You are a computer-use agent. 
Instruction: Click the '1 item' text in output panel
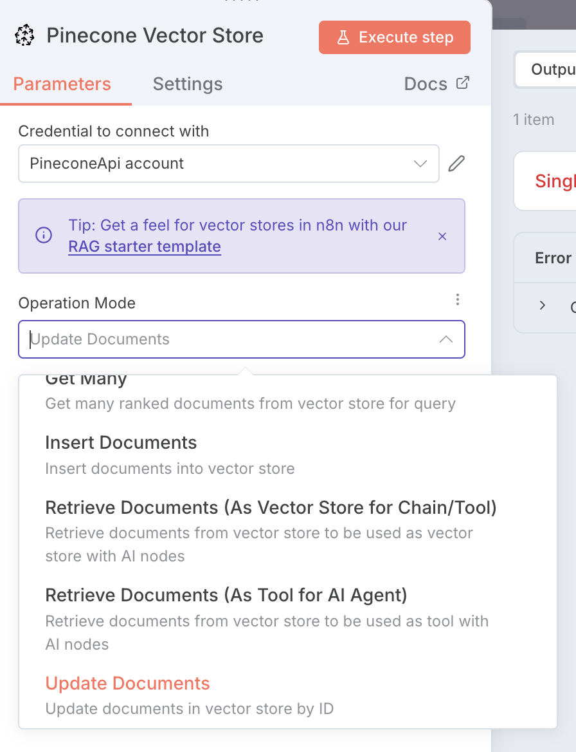(x=534, y=119)
